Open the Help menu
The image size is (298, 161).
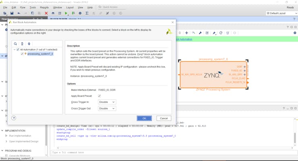(90, 7)
